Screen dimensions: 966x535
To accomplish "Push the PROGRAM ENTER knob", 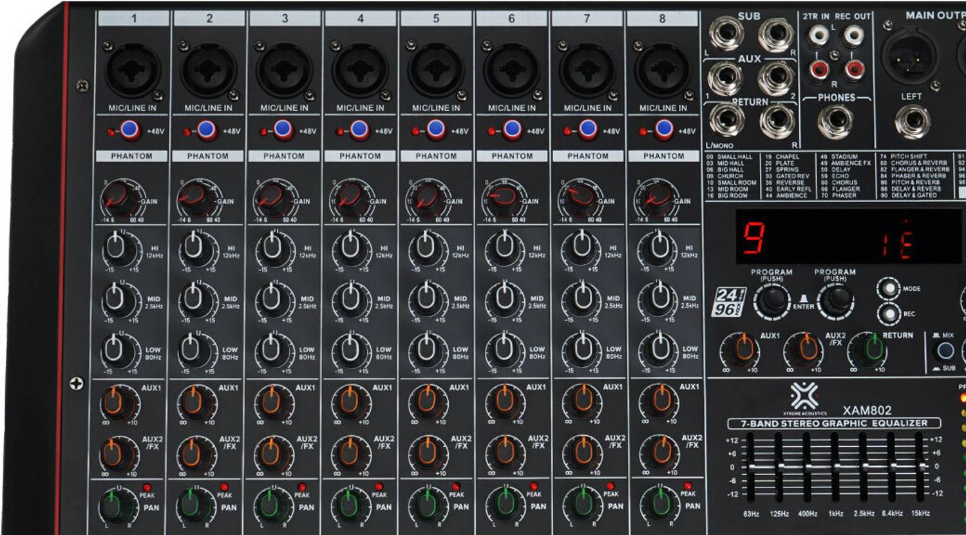I will point(837,301).
